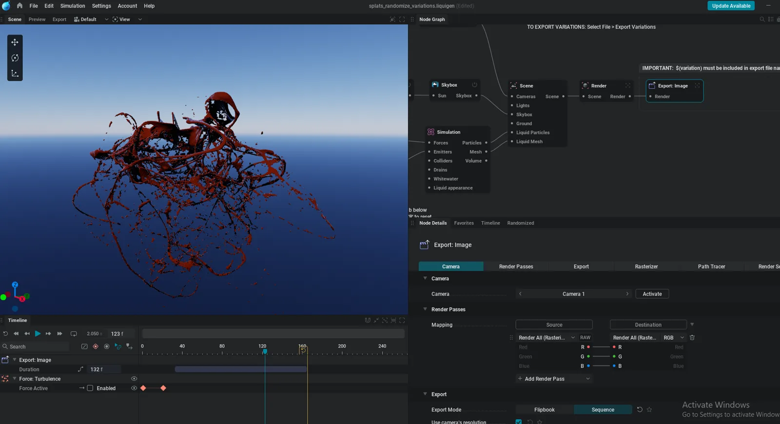Reset the timeline simulation
Screen dimensions: 780x424
(x=5, y=334)
